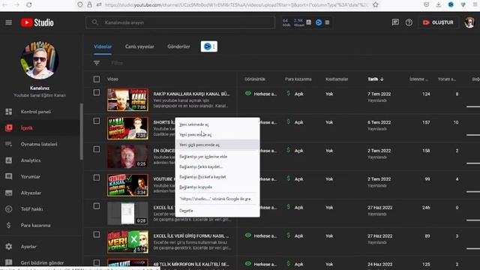Open the hamburger navigation menu
Image resolution: width=480 pixels, height=270 pixels.
pyautogui.click(x=8, y=22)
